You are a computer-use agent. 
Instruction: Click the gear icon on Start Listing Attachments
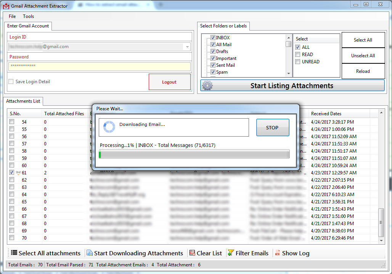tap(207, 85)
